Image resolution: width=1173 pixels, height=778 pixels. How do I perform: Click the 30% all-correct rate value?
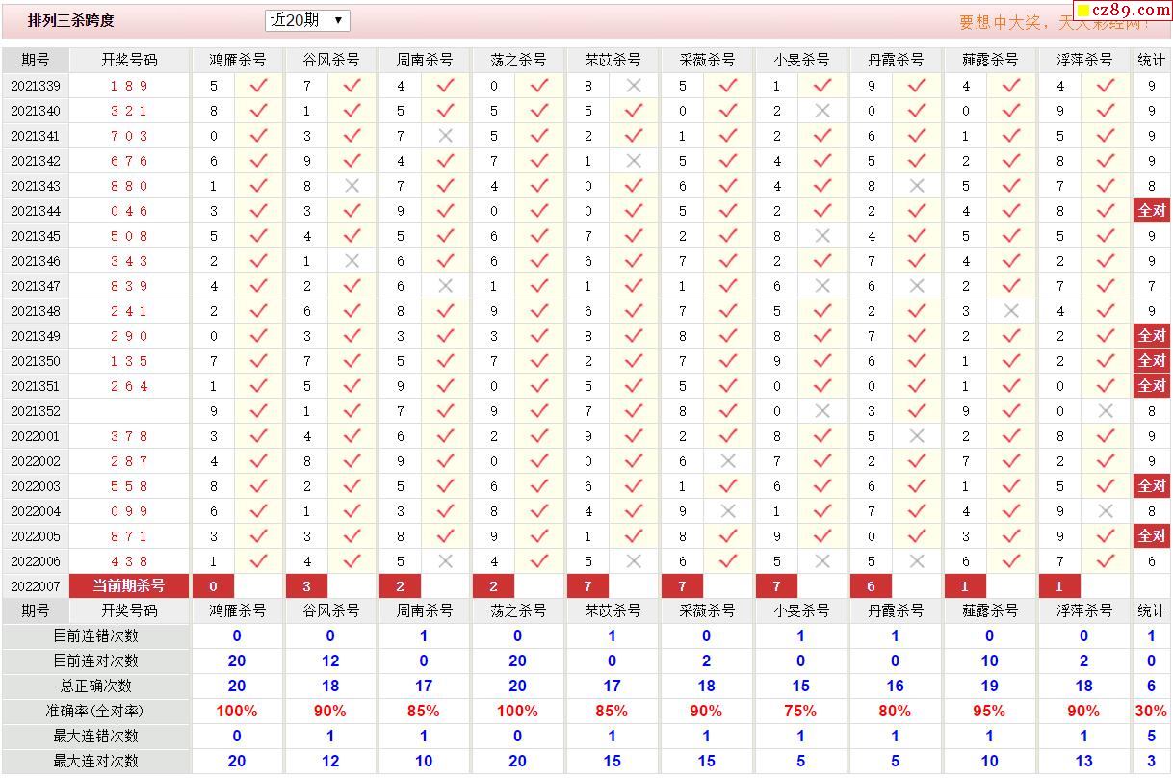(x=1151, y=711)
